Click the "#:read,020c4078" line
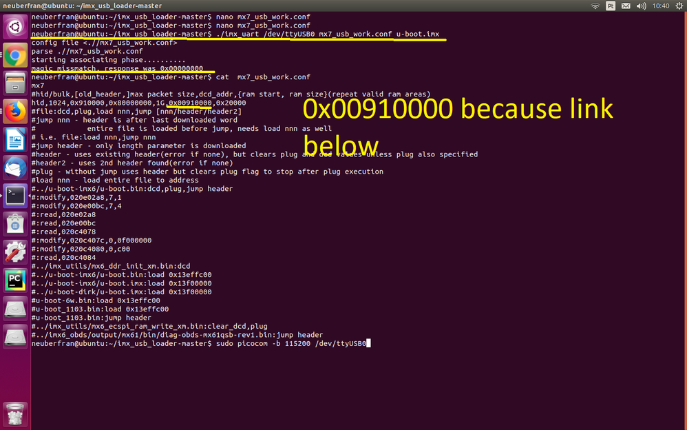Viewport: 687px width, 430px height. point(63,232)
